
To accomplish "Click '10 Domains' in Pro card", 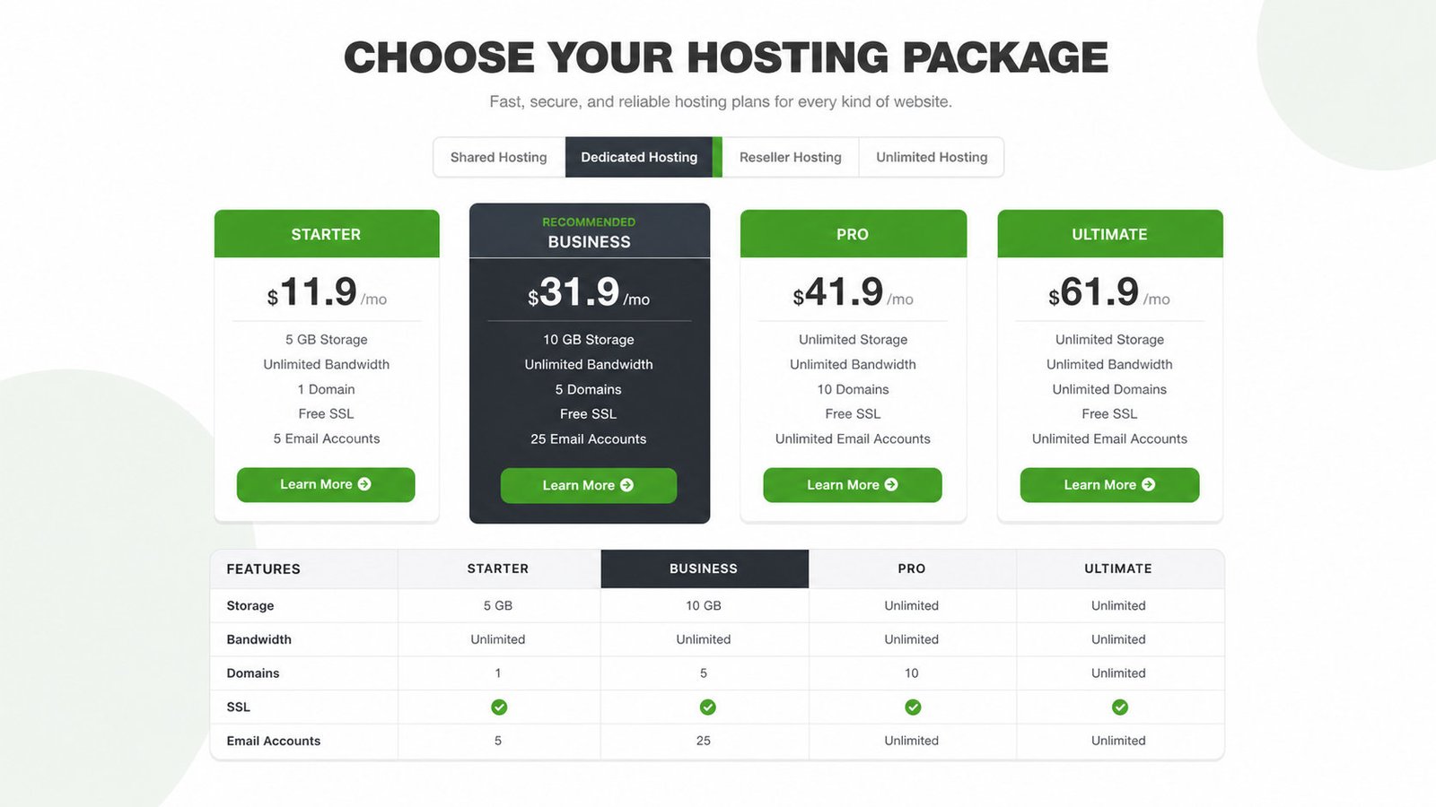I will (853, 389).
